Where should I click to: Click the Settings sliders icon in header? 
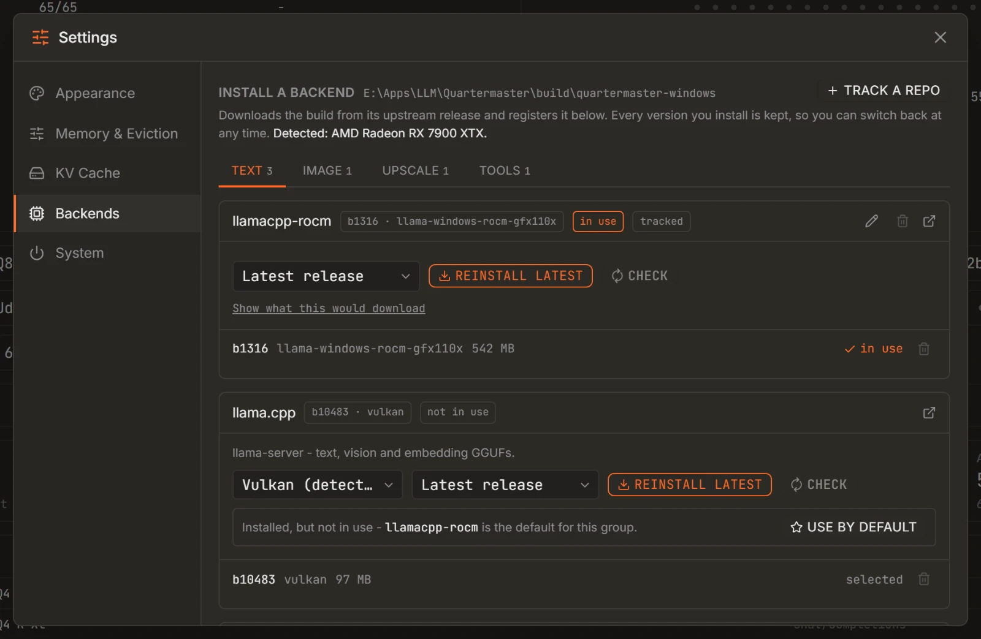pos(40,37)
